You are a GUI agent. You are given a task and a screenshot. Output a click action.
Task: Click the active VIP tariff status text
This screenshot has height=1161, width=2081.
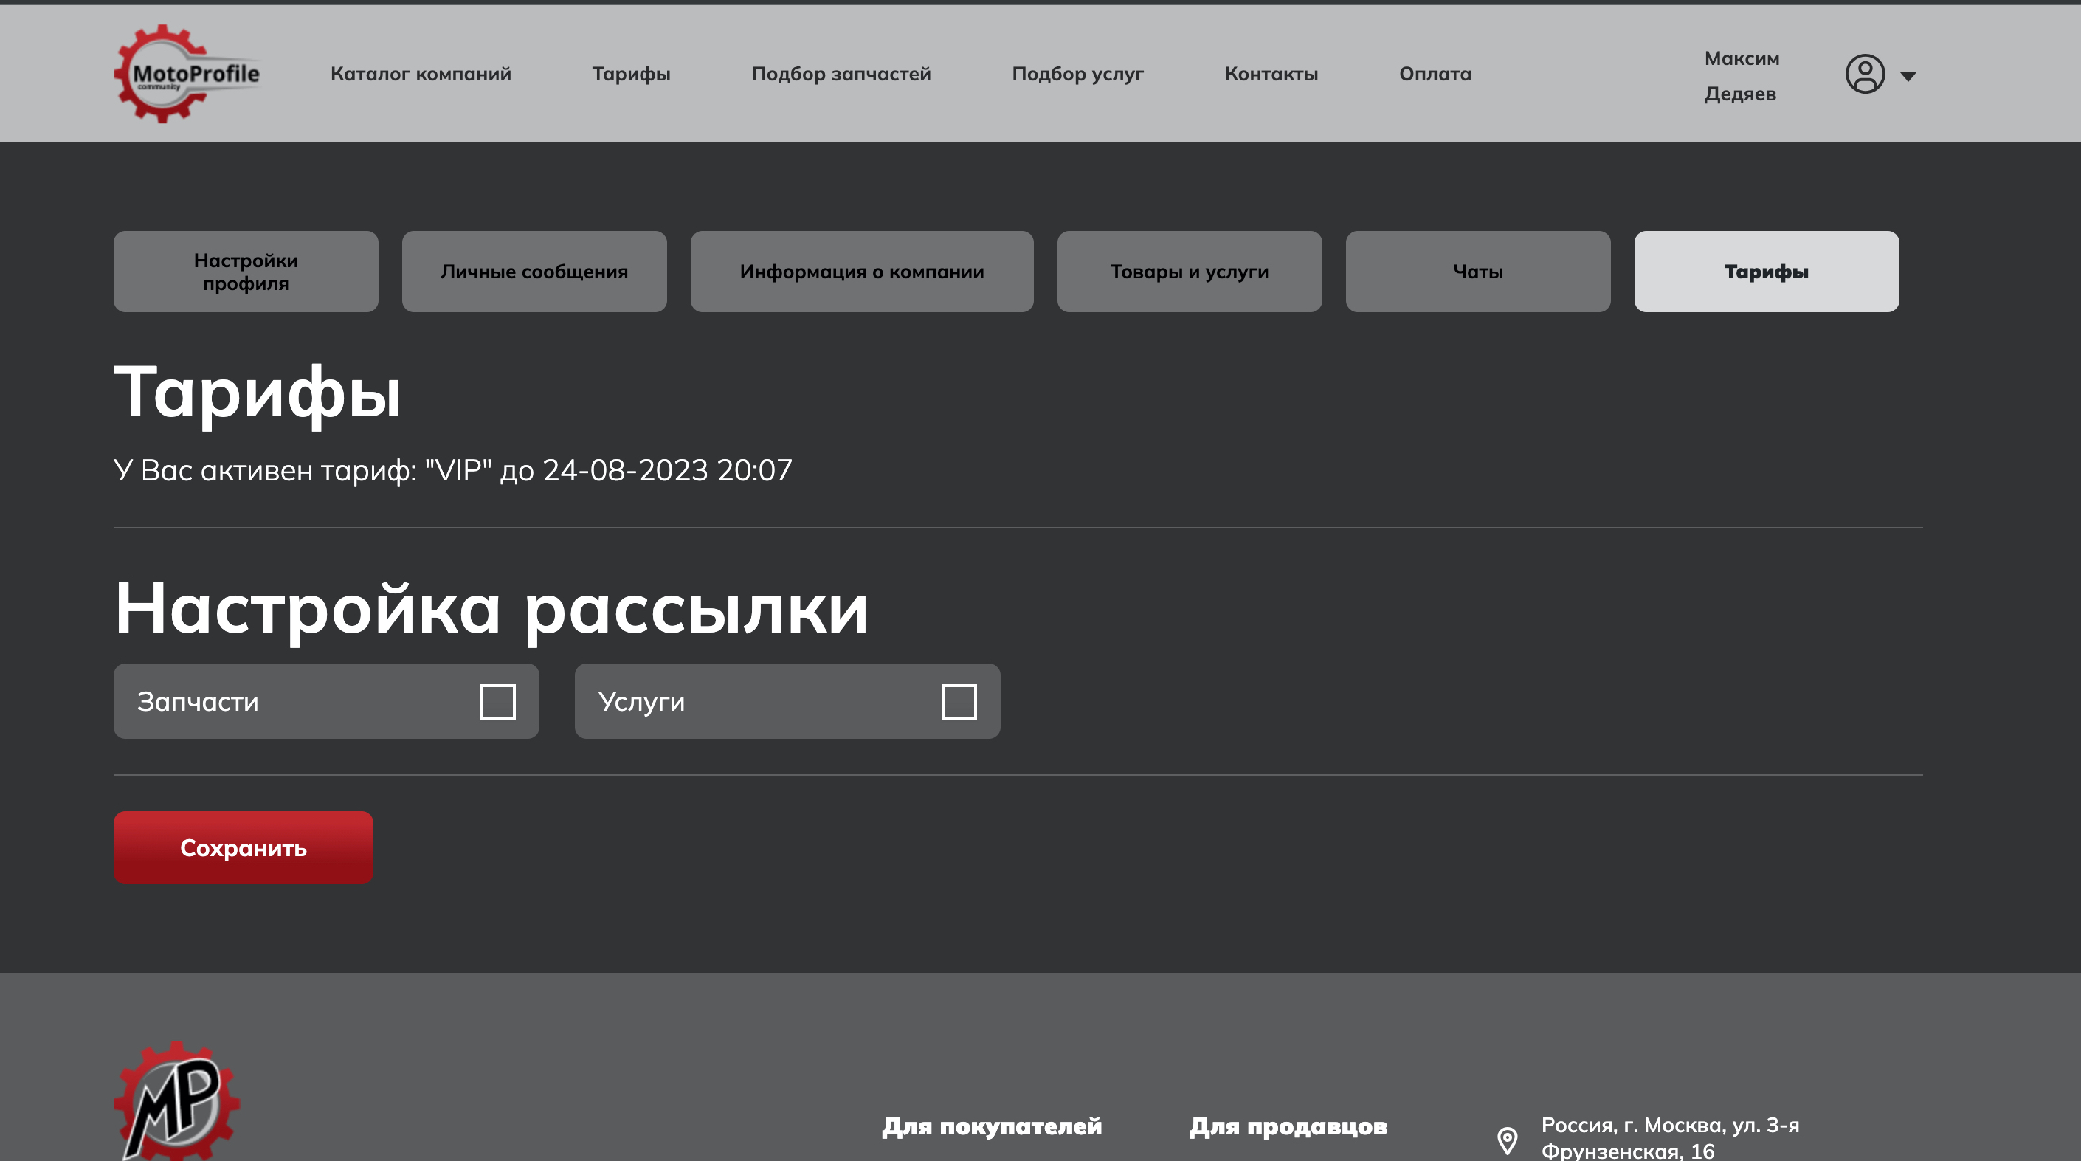click(452, 470)
